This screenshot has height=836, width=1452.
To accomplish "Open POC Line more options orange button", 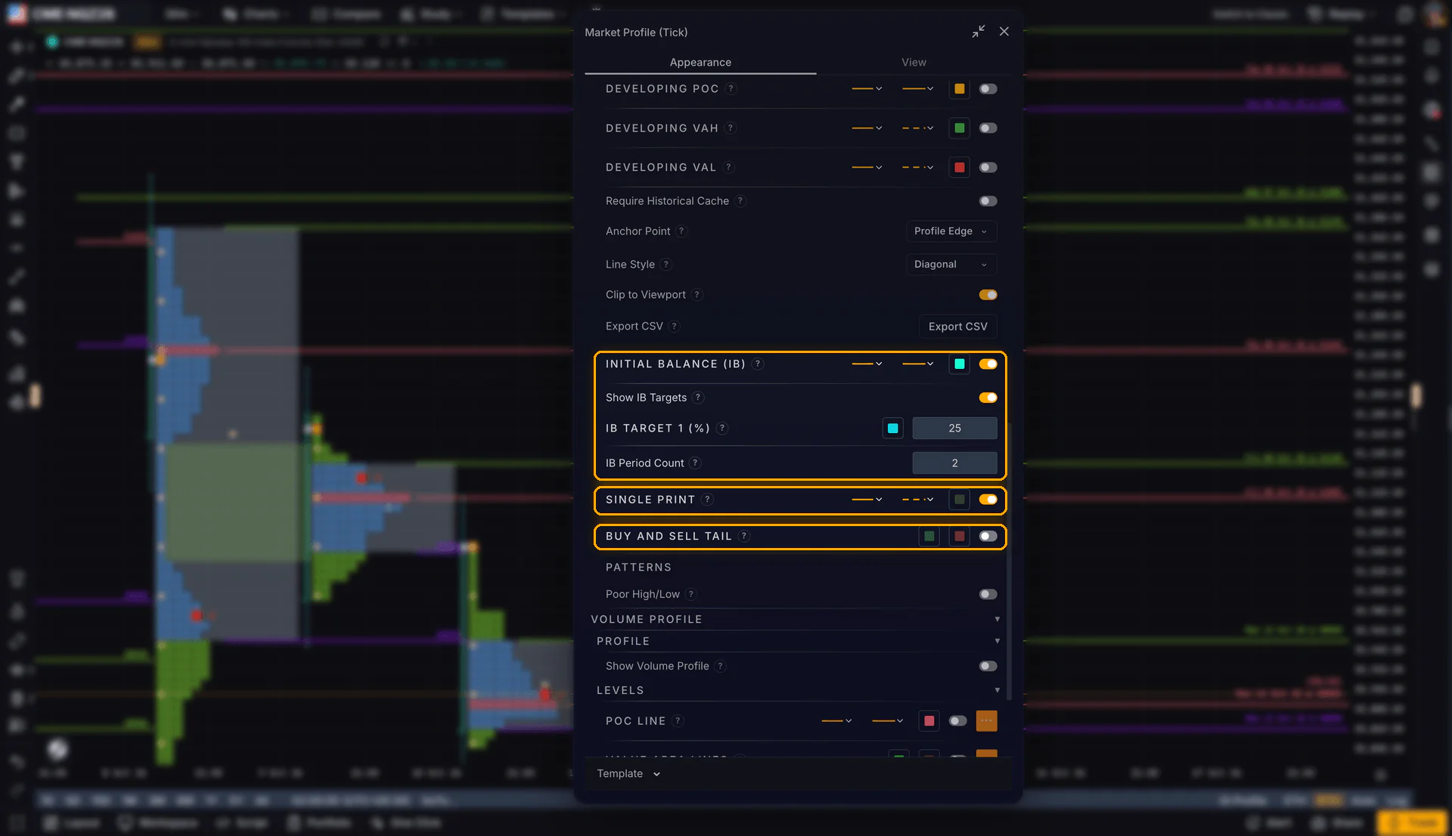I will [986, 721].
